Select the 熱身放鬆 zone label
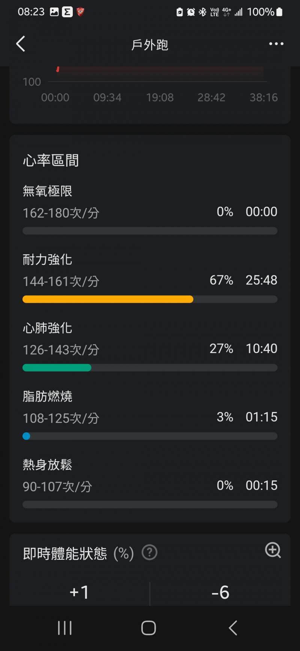This screenshot has width=300, height=651. tap(47, 465)
